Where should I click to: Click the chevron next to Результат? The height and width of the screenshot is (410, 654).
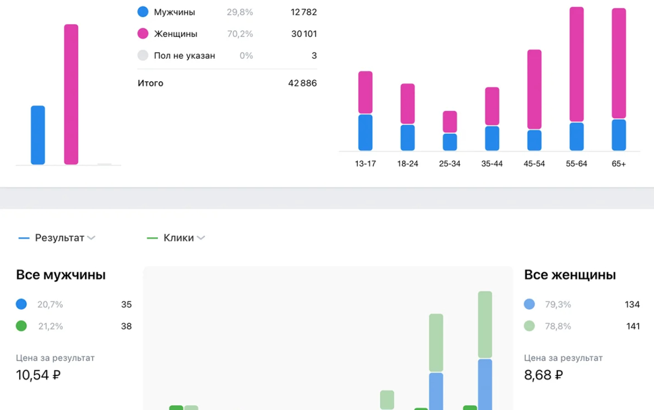pos(91,238)
